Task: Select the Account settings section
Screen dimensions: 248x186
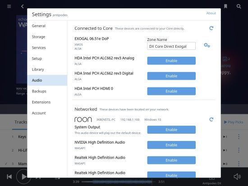Action: (47, 113)
